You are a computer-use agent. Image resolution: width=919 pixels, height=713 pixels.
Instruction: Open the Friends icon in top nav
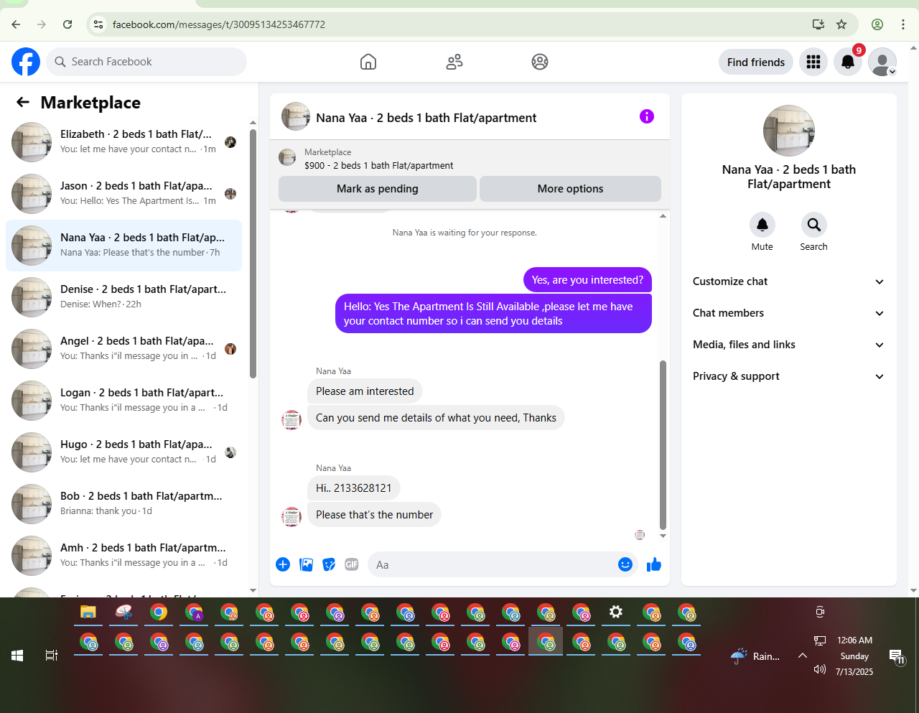click(x=454, y=62)
